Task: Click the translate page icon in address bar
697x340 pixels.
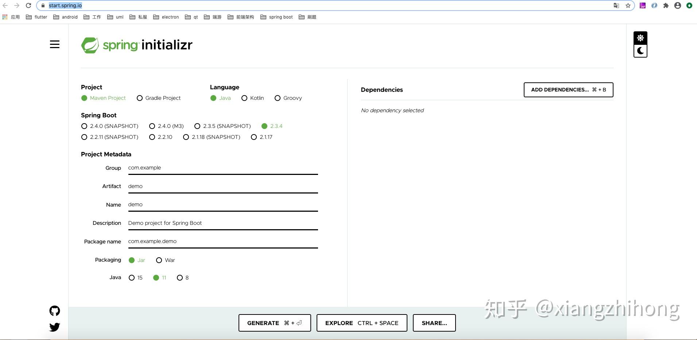Action: coord(616,5)
